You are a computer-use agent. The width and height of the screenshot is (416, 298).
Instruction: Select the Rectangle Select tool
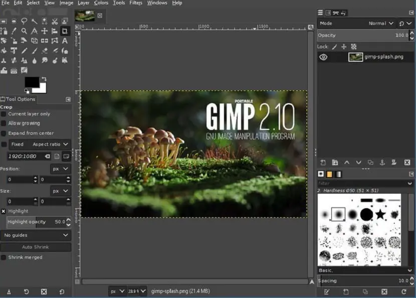coord(5,21)
